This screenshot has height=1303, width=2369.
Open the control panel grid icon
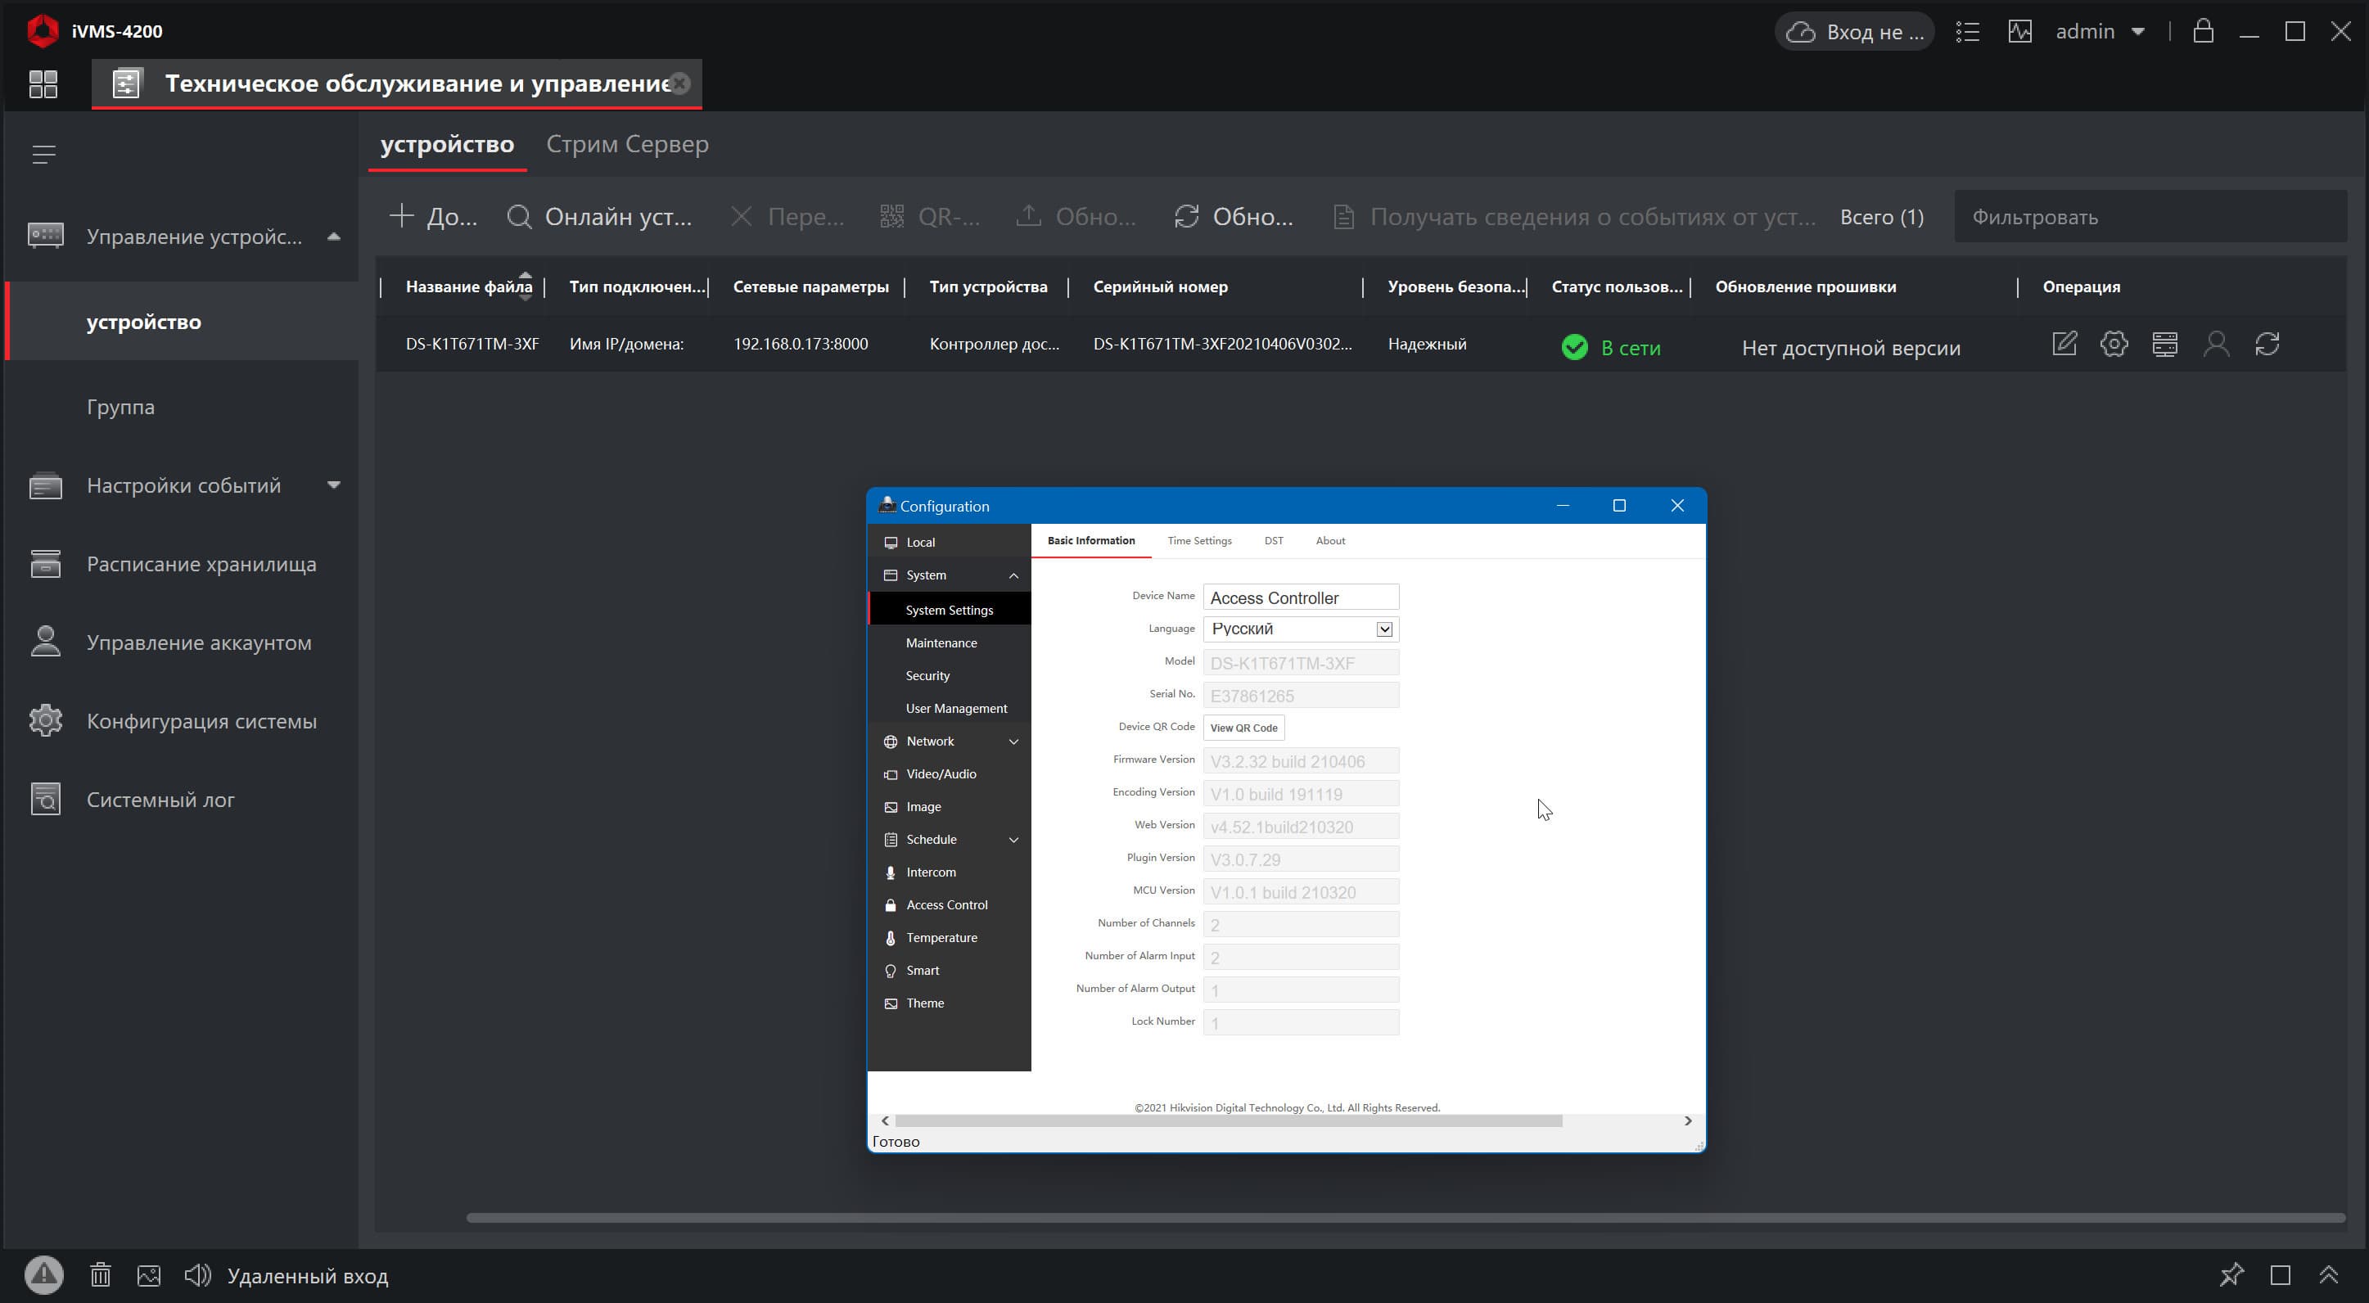point(43,83)
